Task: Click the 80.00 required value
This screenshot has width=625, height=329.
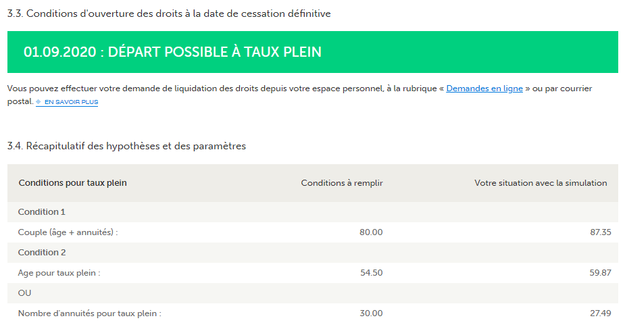Action: click(x=371, y=232)
